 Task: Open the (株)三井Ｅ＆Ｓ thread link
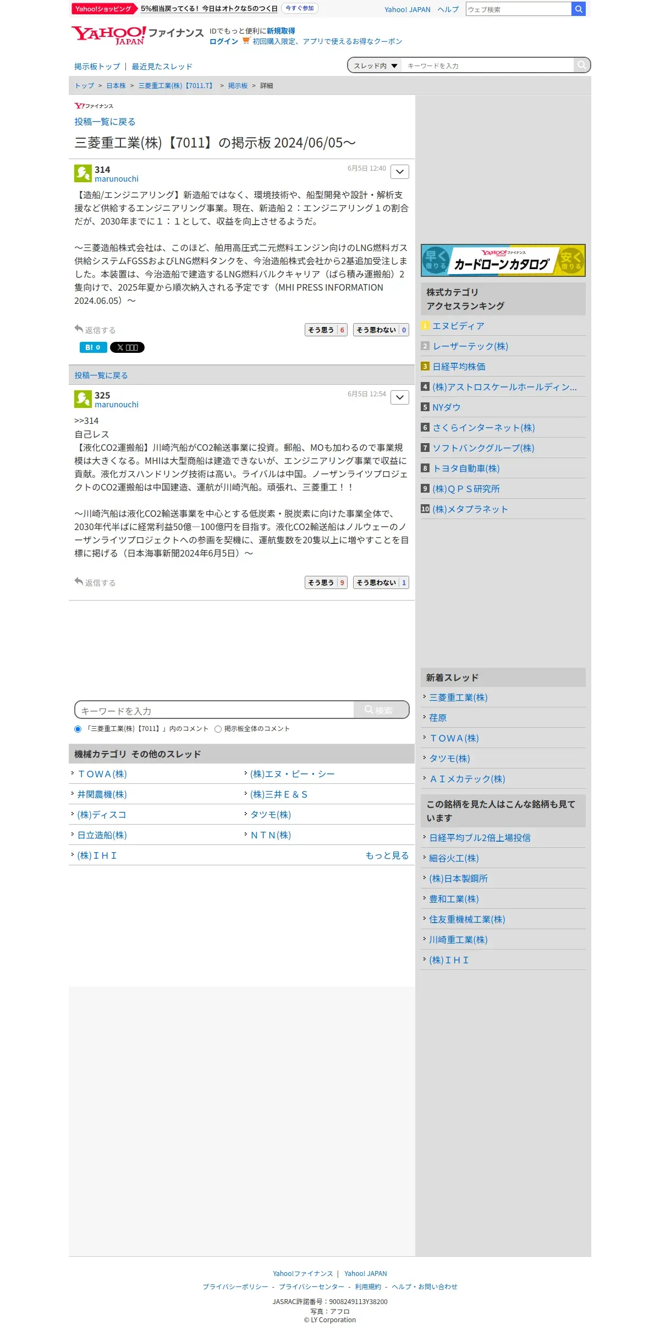click(x=279, y=794)
